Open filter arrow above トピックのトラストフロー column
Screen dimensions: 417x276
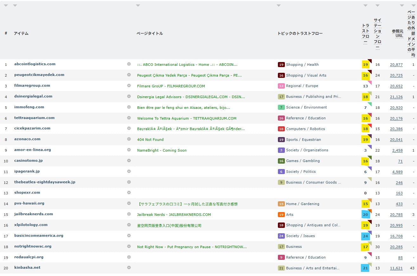(x=279, y=5)
